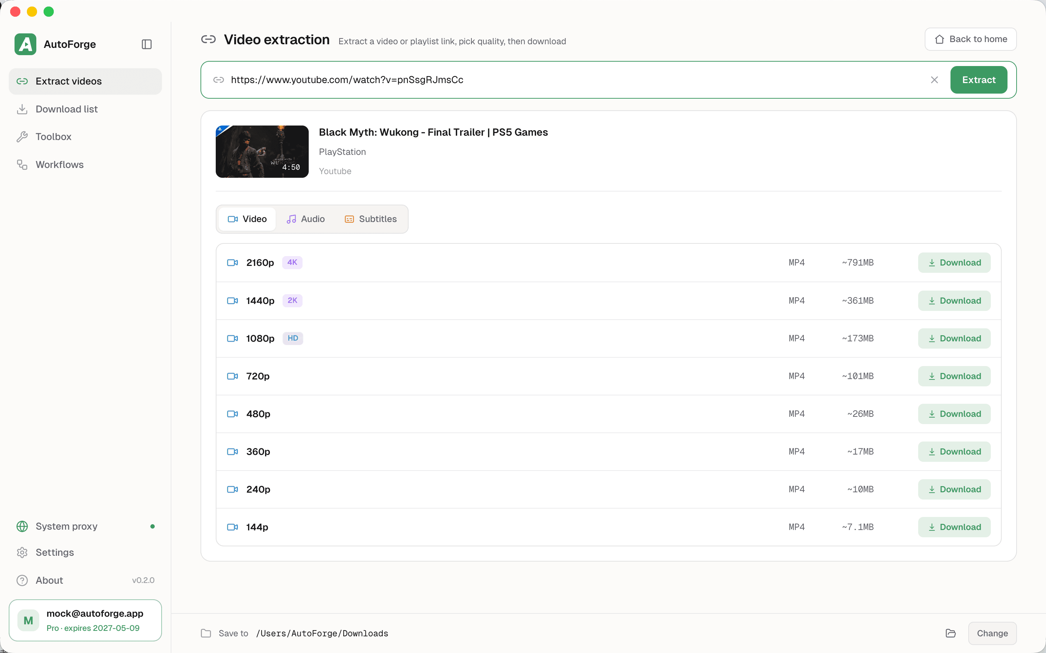
Task: Click the AutoForge logo icon
Action: (x=25, y=44)
